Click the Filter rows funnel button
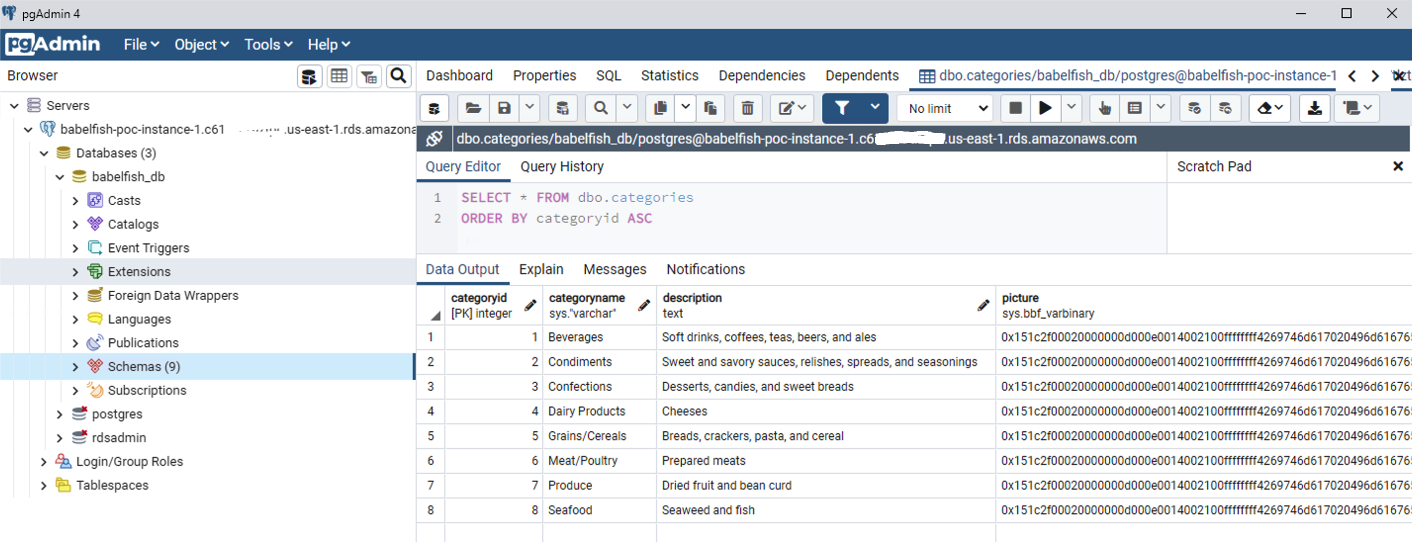Screen dimensions: 1412x542 click(842, 108)
